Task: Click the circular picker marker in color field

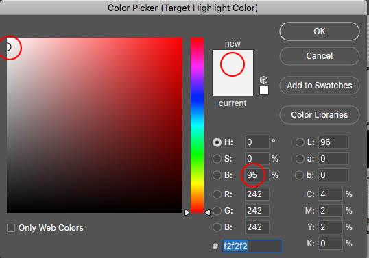Action: tap(8, 47)
